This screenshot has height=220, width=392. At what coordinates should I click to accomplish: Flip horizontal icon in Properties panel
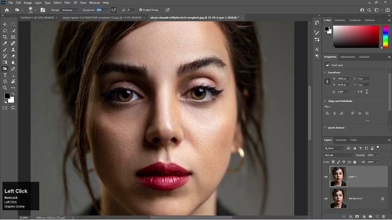[x=360, y=92]
